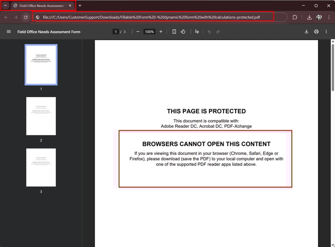Open the tab search dropdown arrow
Image resolution: width=335 pixels, height=247 pixels.
(5, 6)
